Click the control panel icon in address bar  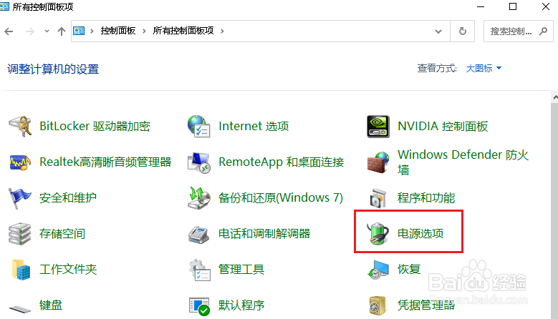[79, 31]
